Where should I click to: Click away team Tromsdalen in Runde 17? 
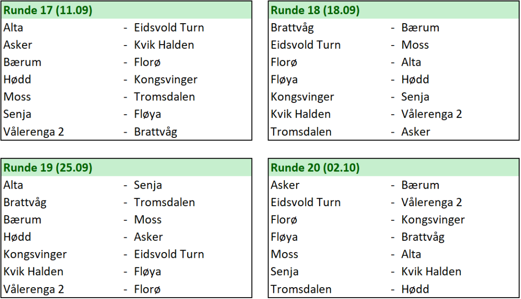pyautogui.click(x=164, y=97)
